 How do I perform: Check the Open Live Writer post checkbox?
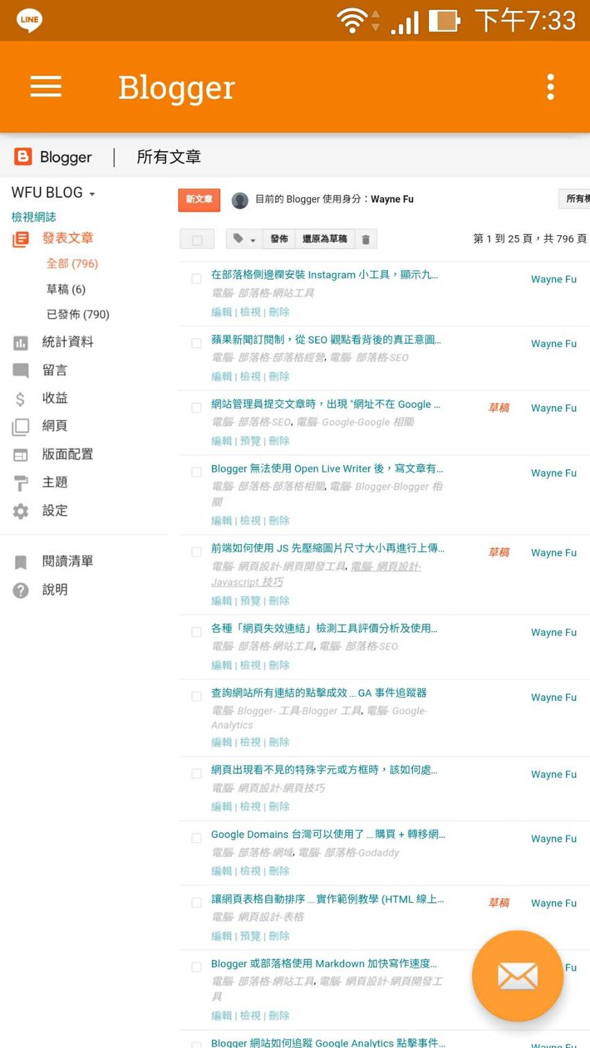[x=196, y=473]
